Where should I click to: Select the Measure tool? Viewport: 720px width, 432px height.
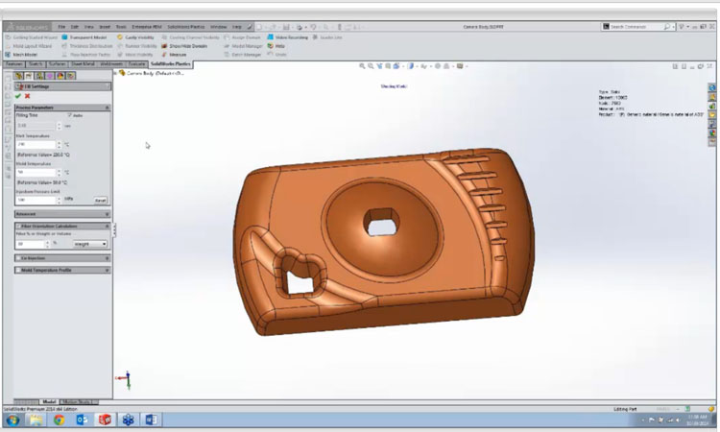pyautogui.click(x=179, y=54)
